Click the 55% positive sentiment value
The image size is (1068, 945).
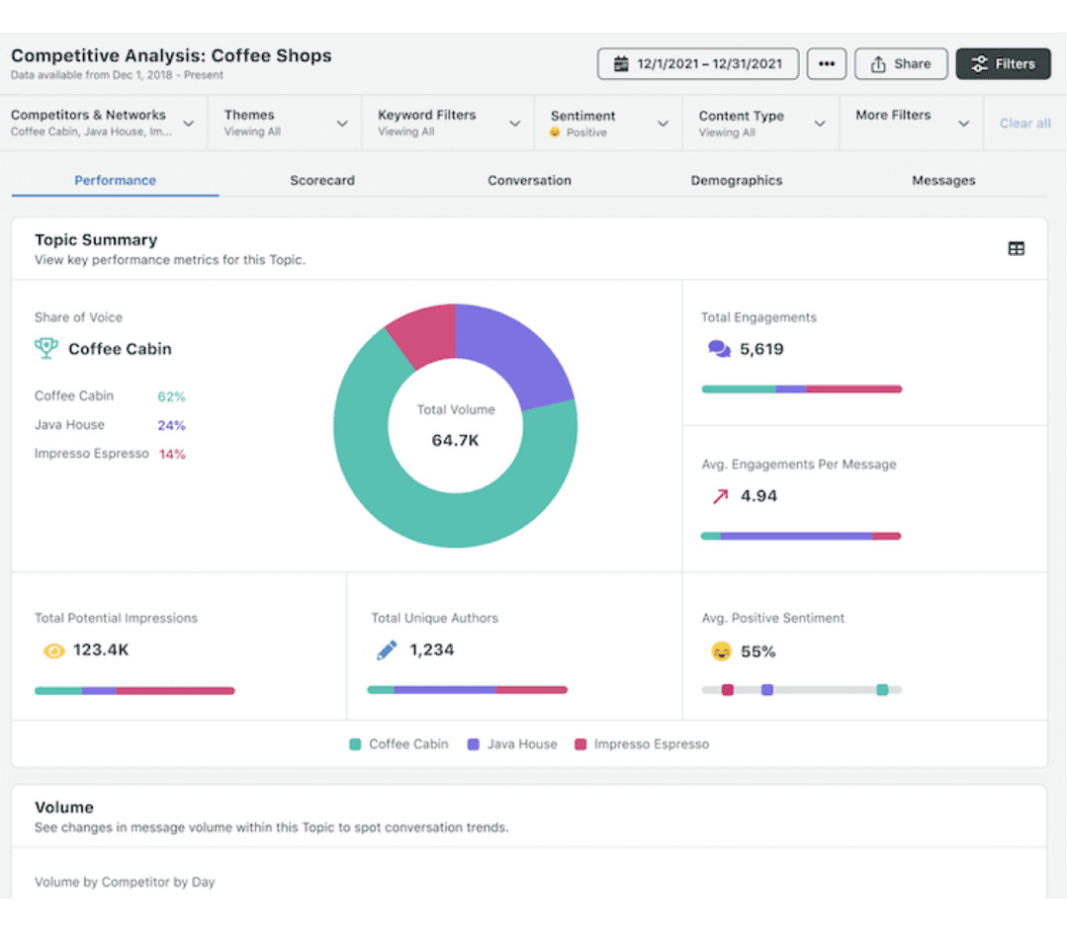coord(758,652)
